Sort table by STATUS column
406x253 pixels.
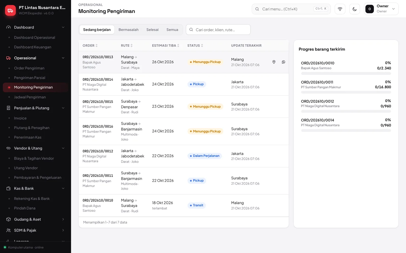click(x=195, y=46)
